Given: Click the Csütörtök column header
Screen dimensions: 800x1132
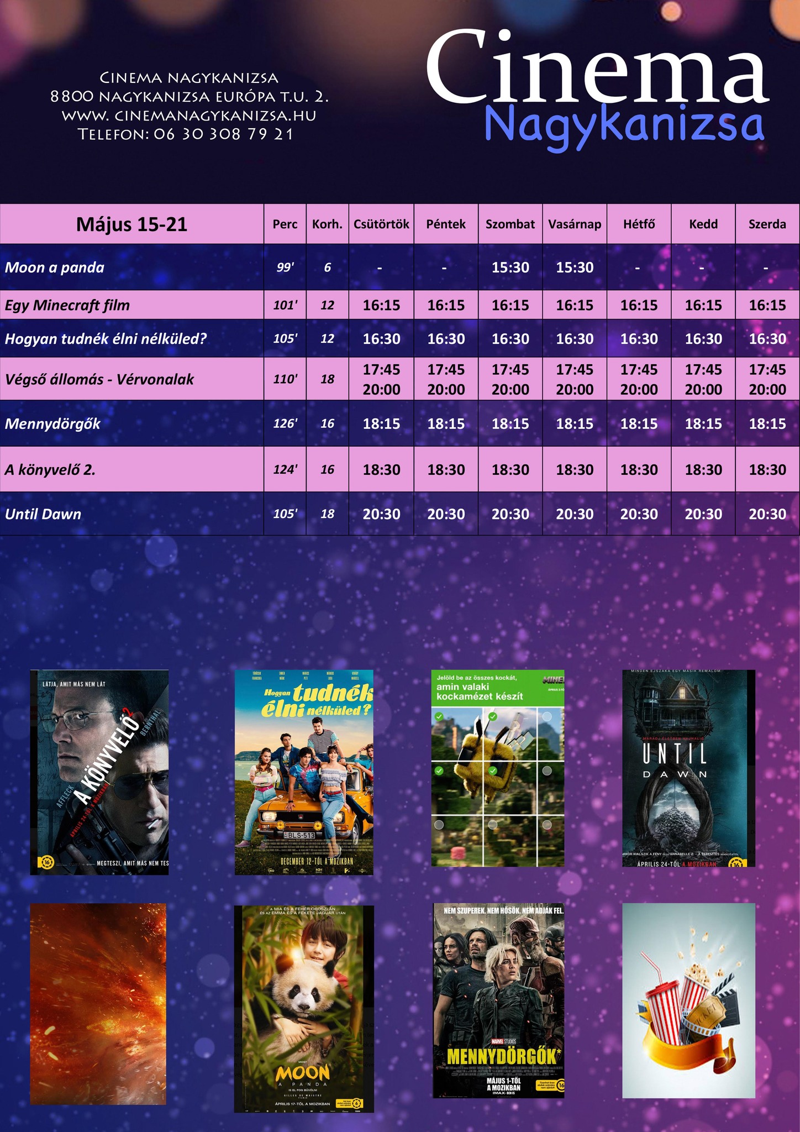Looking at the screenshot, I should click(x=381, y=224).
